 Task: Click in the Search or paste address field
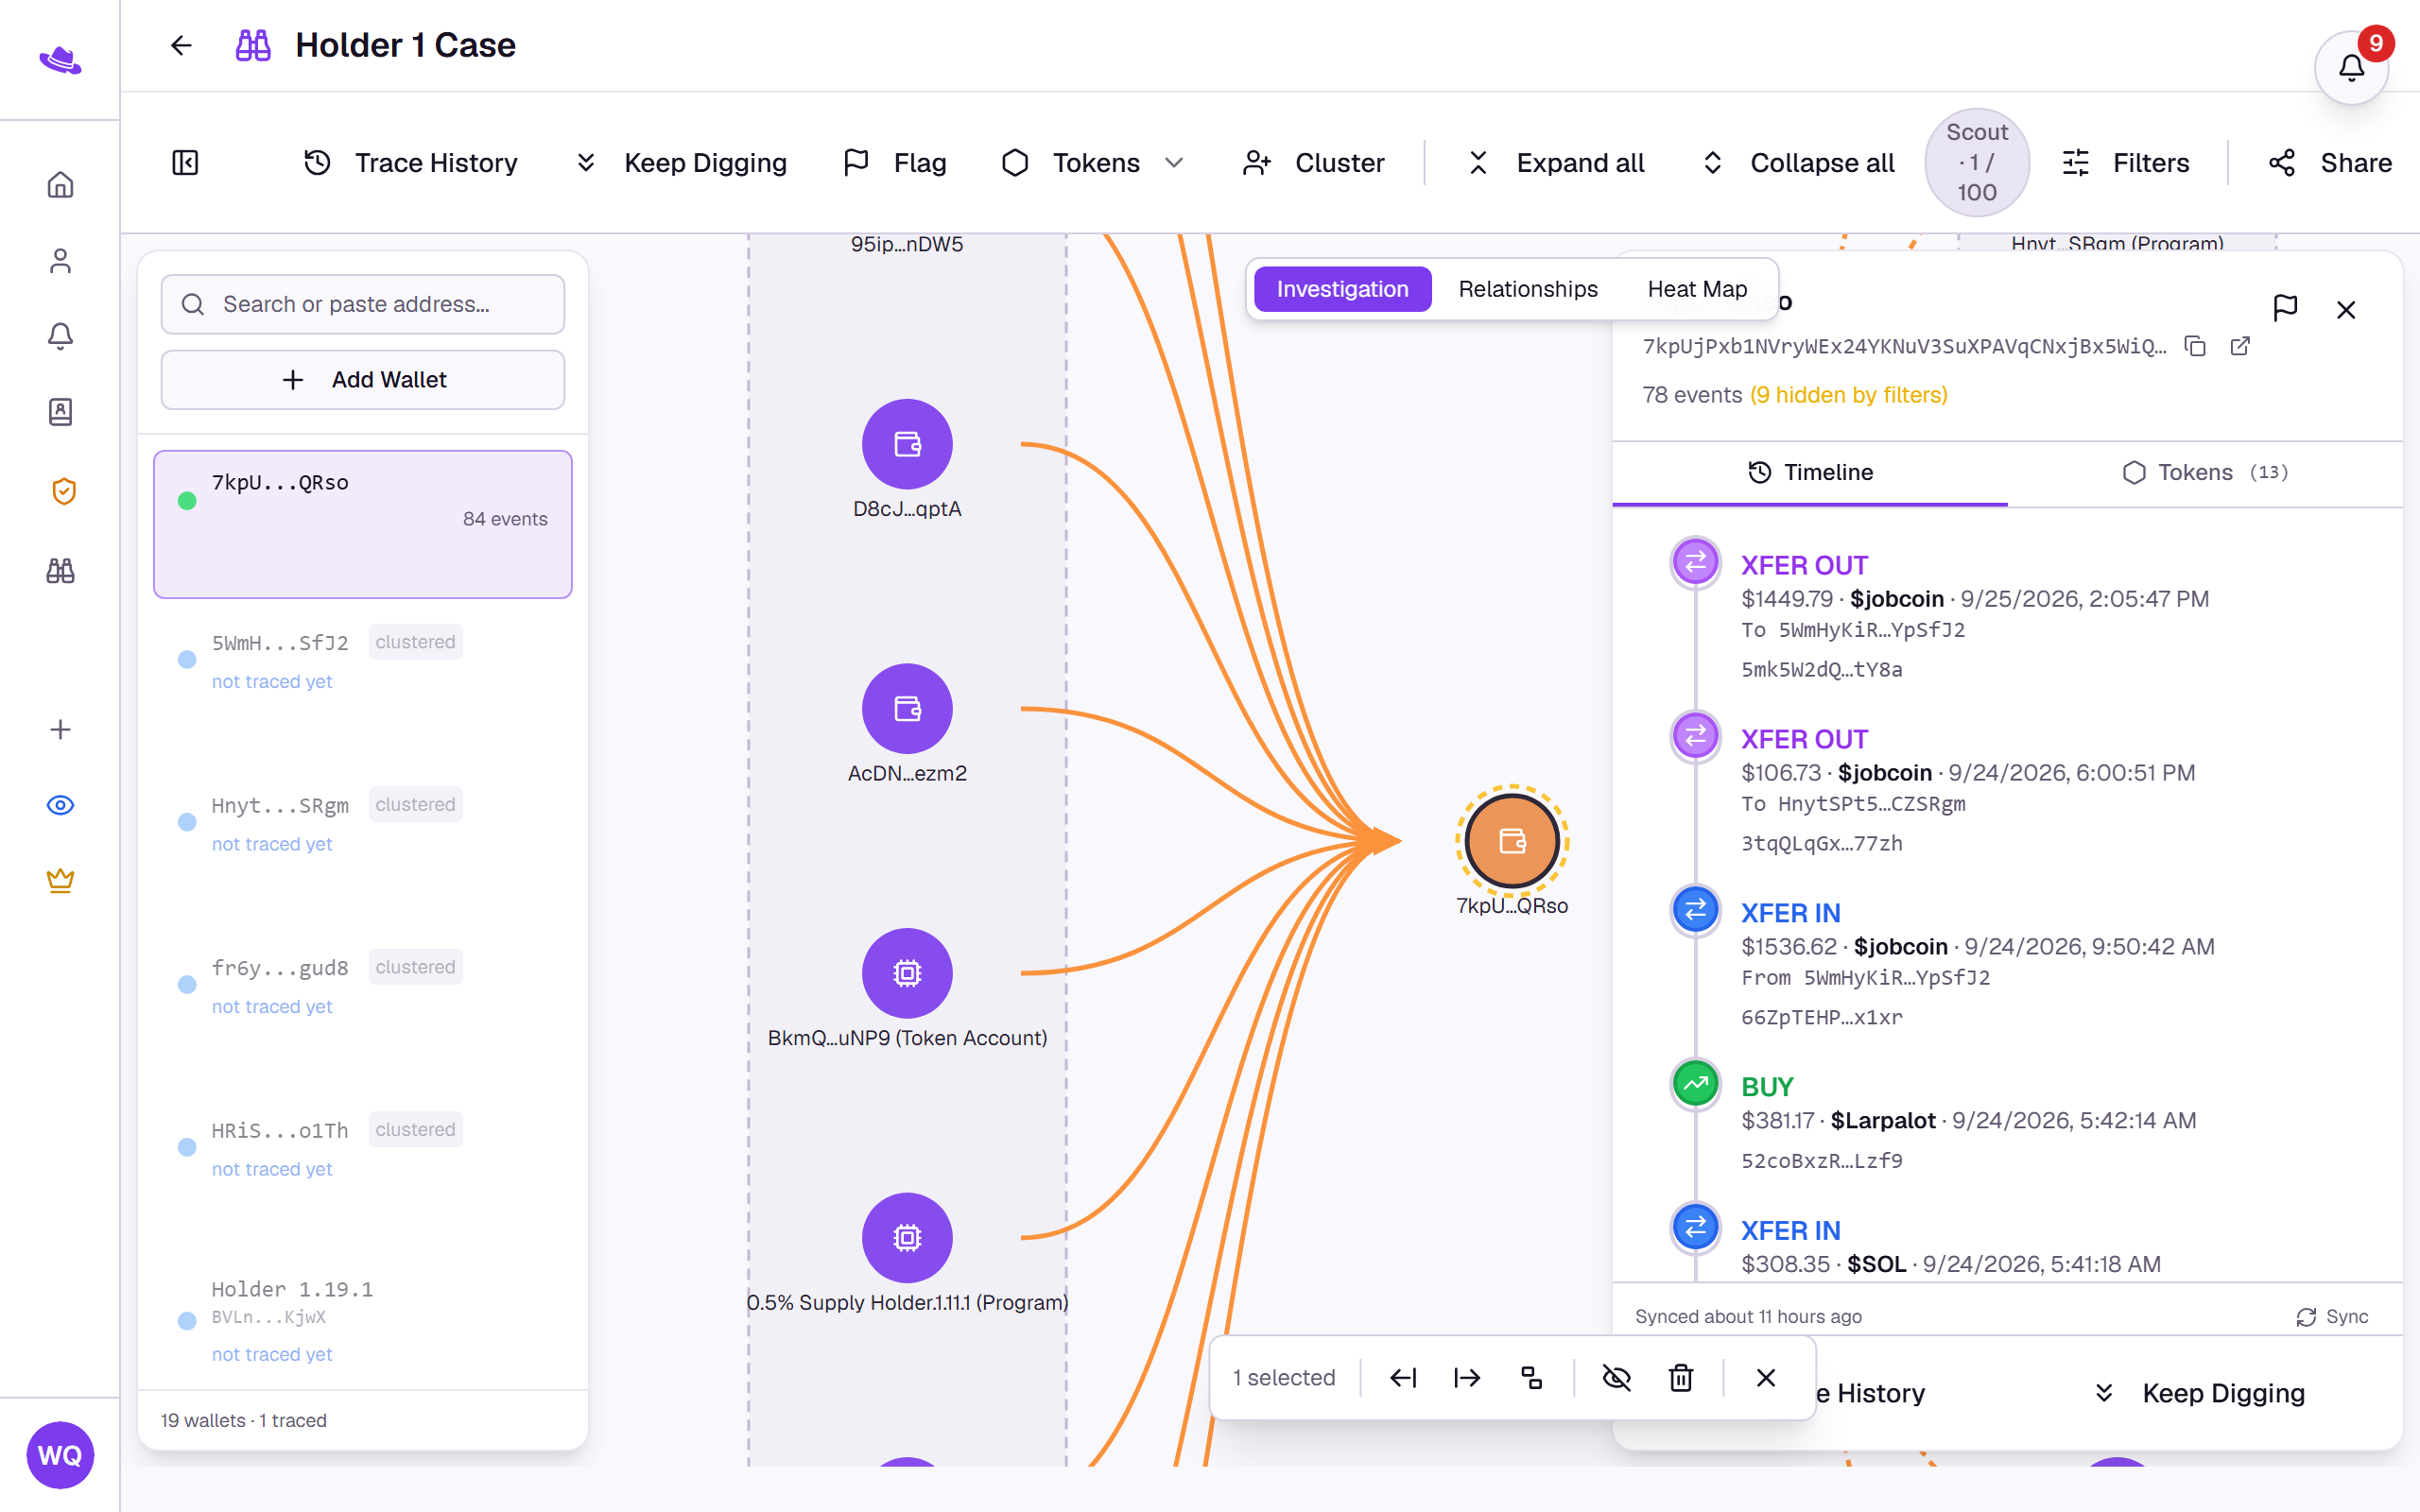pos(363,304)
